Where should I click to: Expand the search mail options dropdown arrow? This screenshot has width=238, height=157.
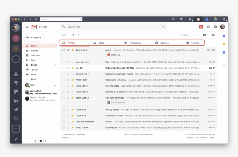pyautogui.click(x=163, y=27)
